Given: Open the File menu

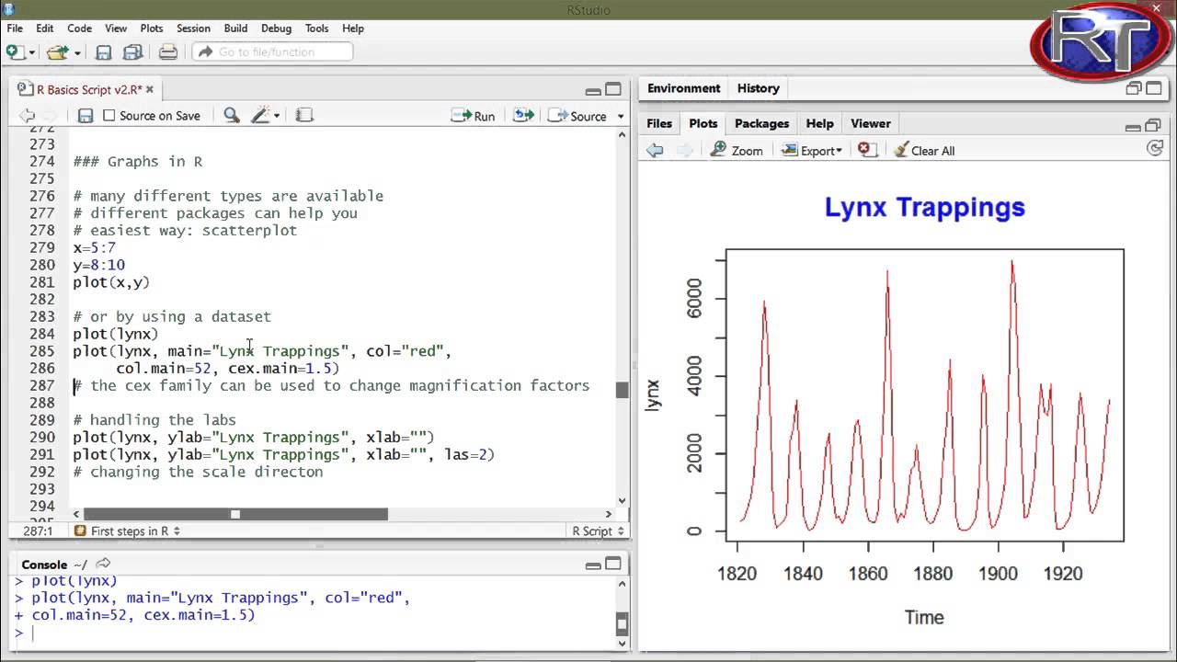Looking at the screenshot, I should 15,29.
